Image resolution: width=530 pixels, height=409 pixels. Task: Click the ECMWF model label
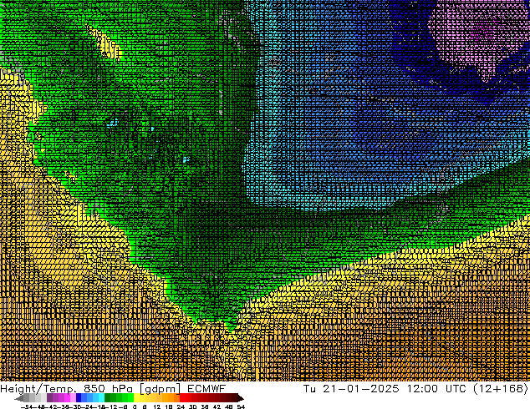click(x=206, y=388)
